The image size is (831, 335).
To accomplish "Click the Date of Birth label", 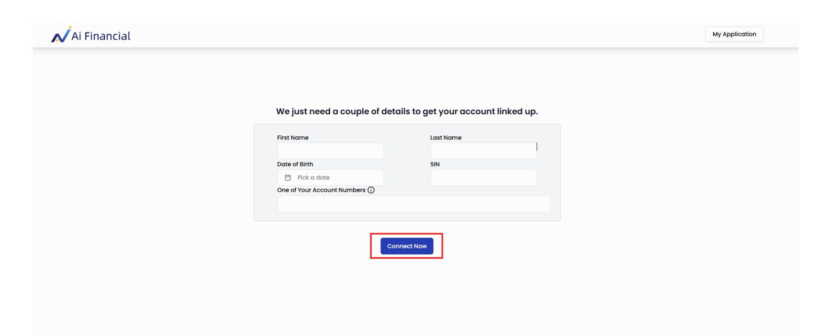I will [295, 164].
